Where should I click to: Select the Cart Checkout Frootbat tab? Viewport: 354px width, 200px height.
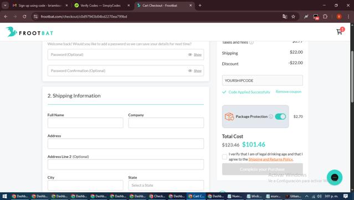tap(164, 6)
